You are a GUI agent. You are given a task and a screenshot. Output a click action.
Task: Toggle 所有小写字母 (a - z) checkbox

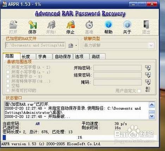[x=8, y=72]
